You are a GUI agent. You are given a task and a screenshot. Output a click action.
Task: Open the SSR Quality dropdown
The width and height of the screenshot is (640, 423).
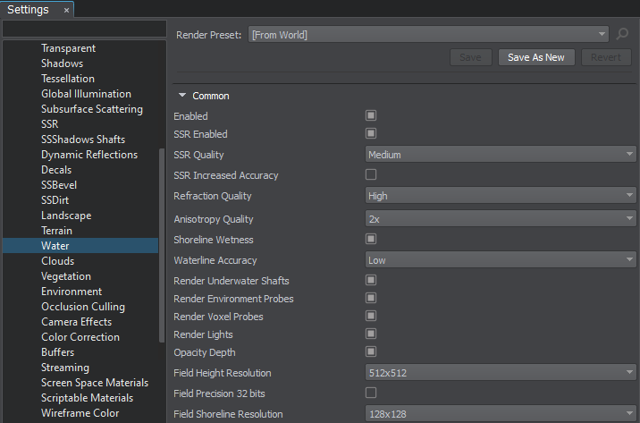tap(500, 155)
